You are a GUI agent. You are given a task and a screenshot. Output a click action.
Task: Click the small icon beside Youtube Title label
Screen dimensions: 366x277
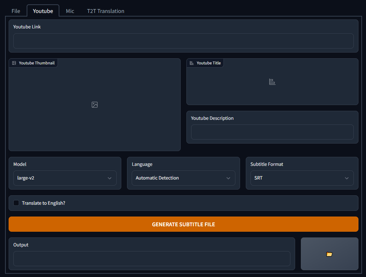click(191, 63)
